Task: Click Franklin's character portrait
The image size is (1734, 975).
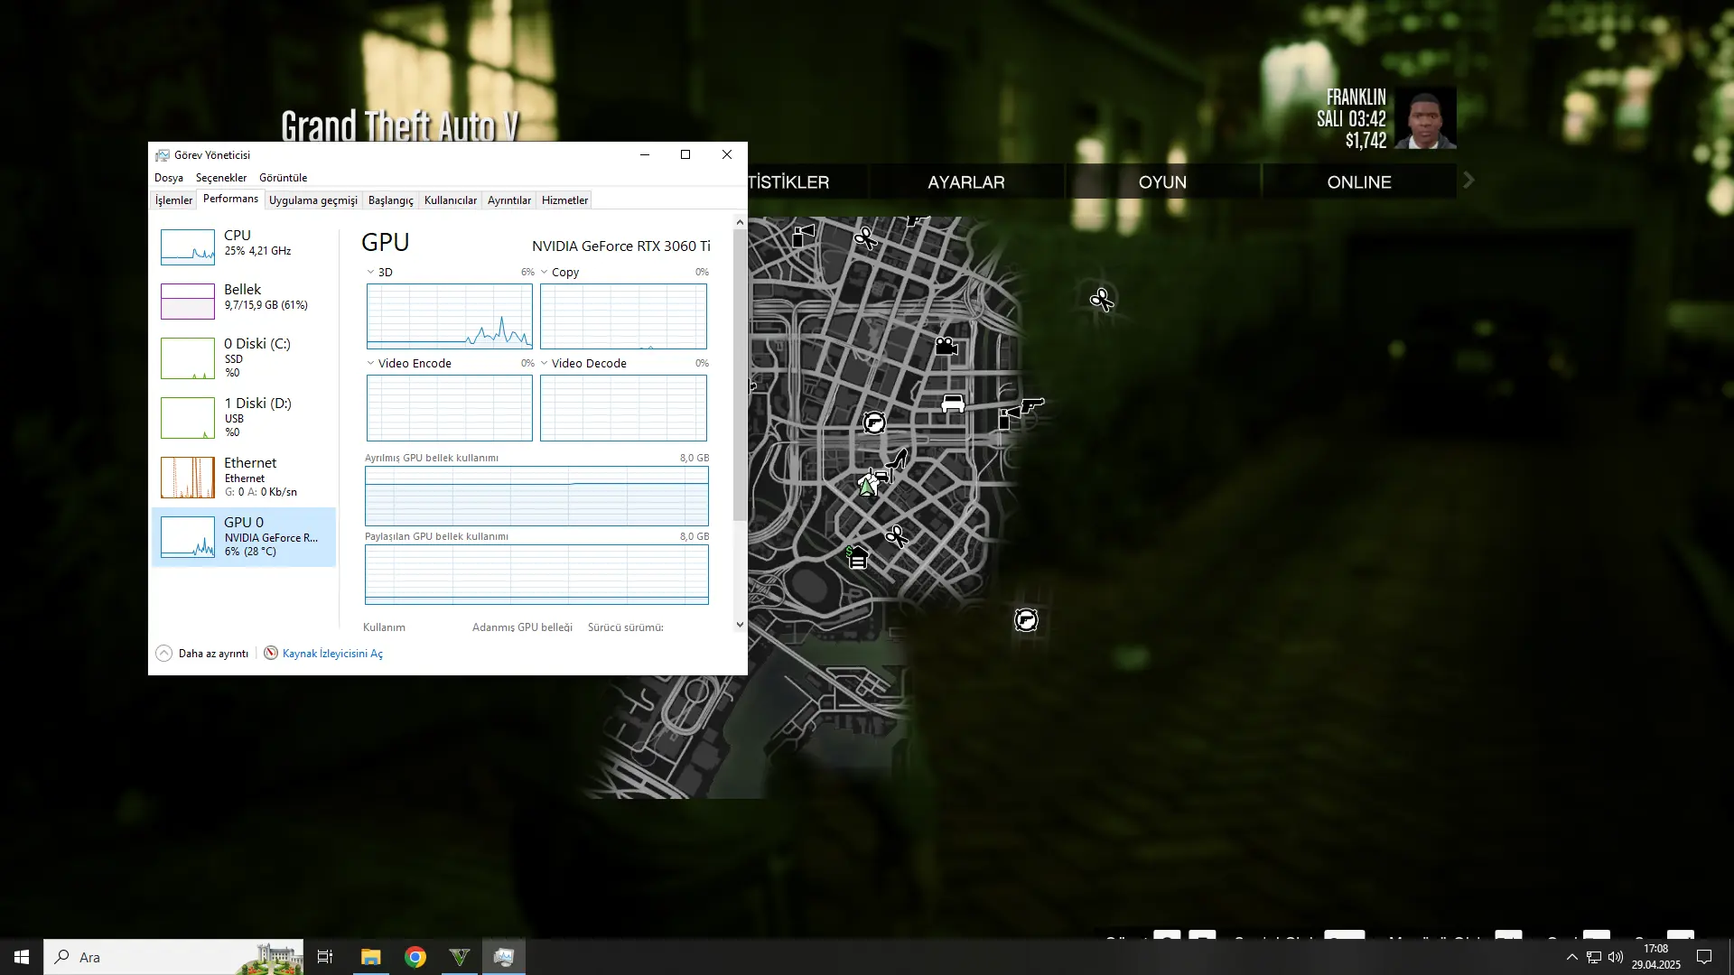Action: [x=1425, y=118]
